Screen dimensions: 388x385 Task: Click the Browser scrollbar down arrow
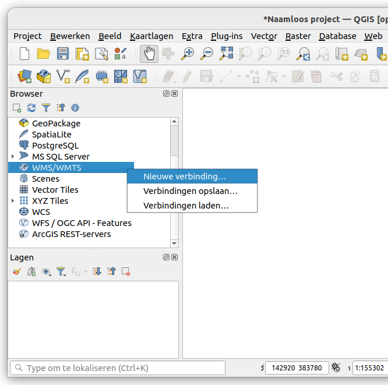174,243
